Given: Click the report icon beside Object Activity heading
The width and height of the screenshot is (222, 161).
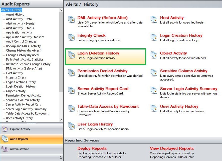Looking at the screenshot, I should tap(154, 55).
